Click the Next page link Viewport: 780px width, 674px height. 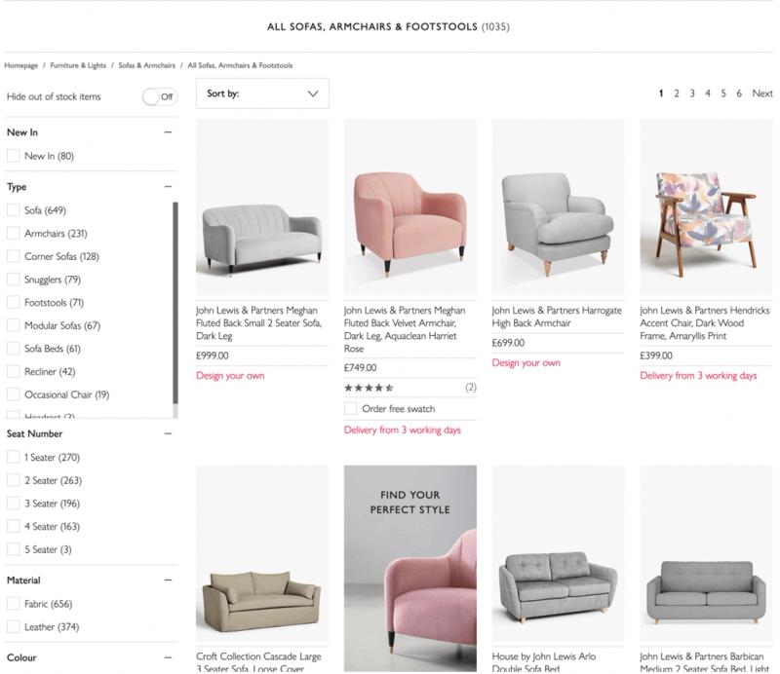pyautogui.click(x=762, y=93)
